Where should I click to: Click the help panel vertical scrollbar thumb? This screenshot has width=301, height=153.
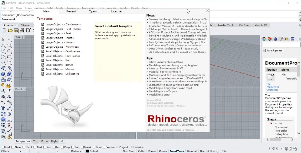coord(299,71)
